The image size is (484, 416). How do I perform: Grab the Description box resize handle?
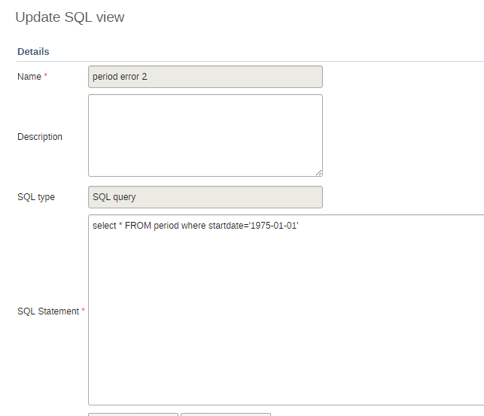pyautogui.click(x=318, y=172)
